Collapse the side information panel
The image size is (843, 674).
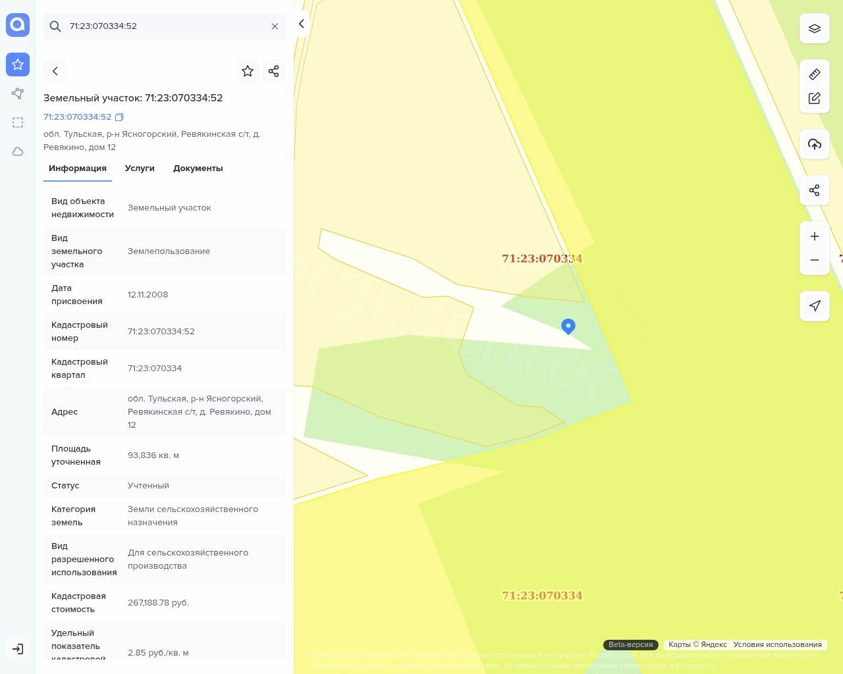coord(301,24)
